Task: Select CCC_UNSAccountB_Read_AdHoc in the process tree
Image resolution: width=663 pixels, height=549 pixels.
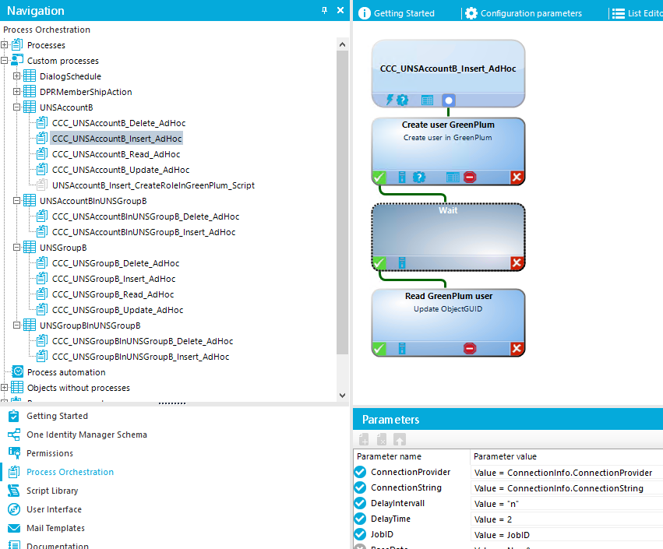Action: [117, 153]
